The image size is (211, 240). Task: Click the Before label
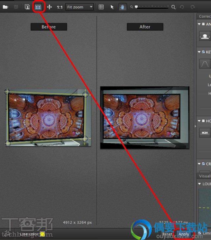(49, 27)
